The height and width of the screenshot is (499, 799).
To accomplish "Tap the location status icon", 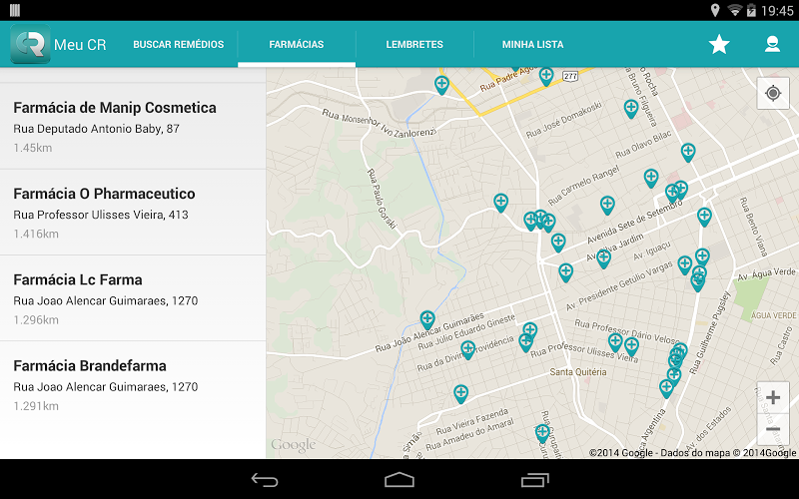I will click(715, 10).
